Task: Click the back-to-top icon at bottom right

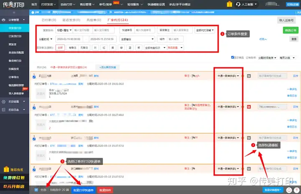Action: pyautogui.click(x=297, y=190)
